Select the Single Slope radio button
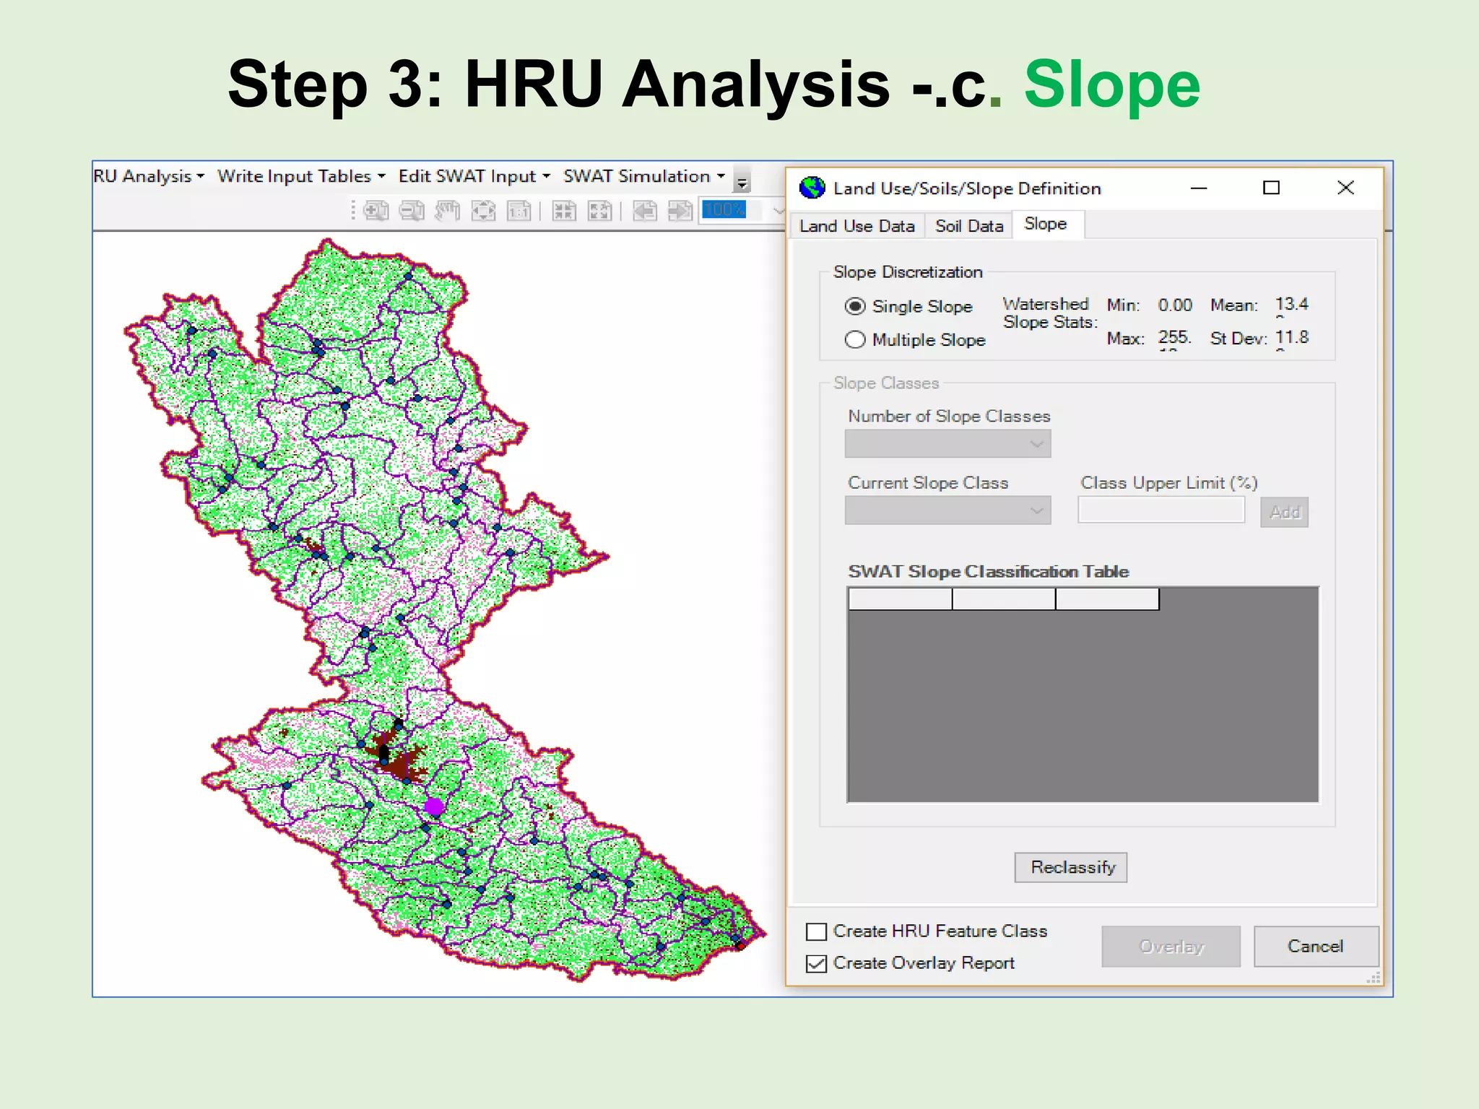This screenshot has width=1479, height=1109. 855,306
